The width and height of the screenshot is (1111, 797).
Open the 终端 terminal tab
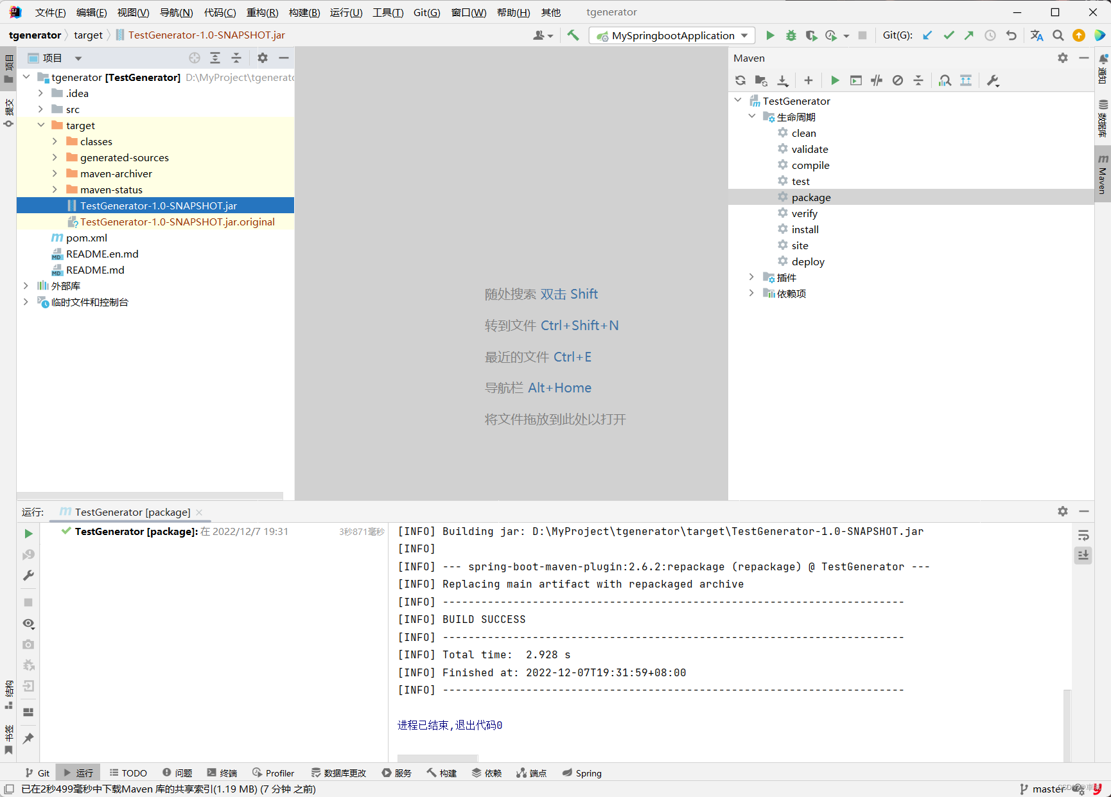pyautogui.click(x=222, y=773)
